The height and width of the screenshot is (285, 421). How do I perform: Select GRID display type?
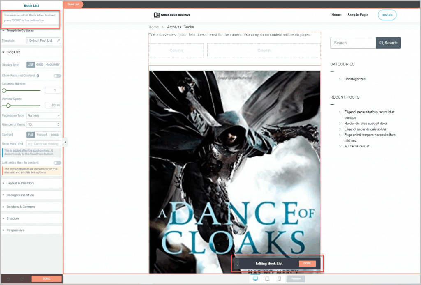click(39, 65)
